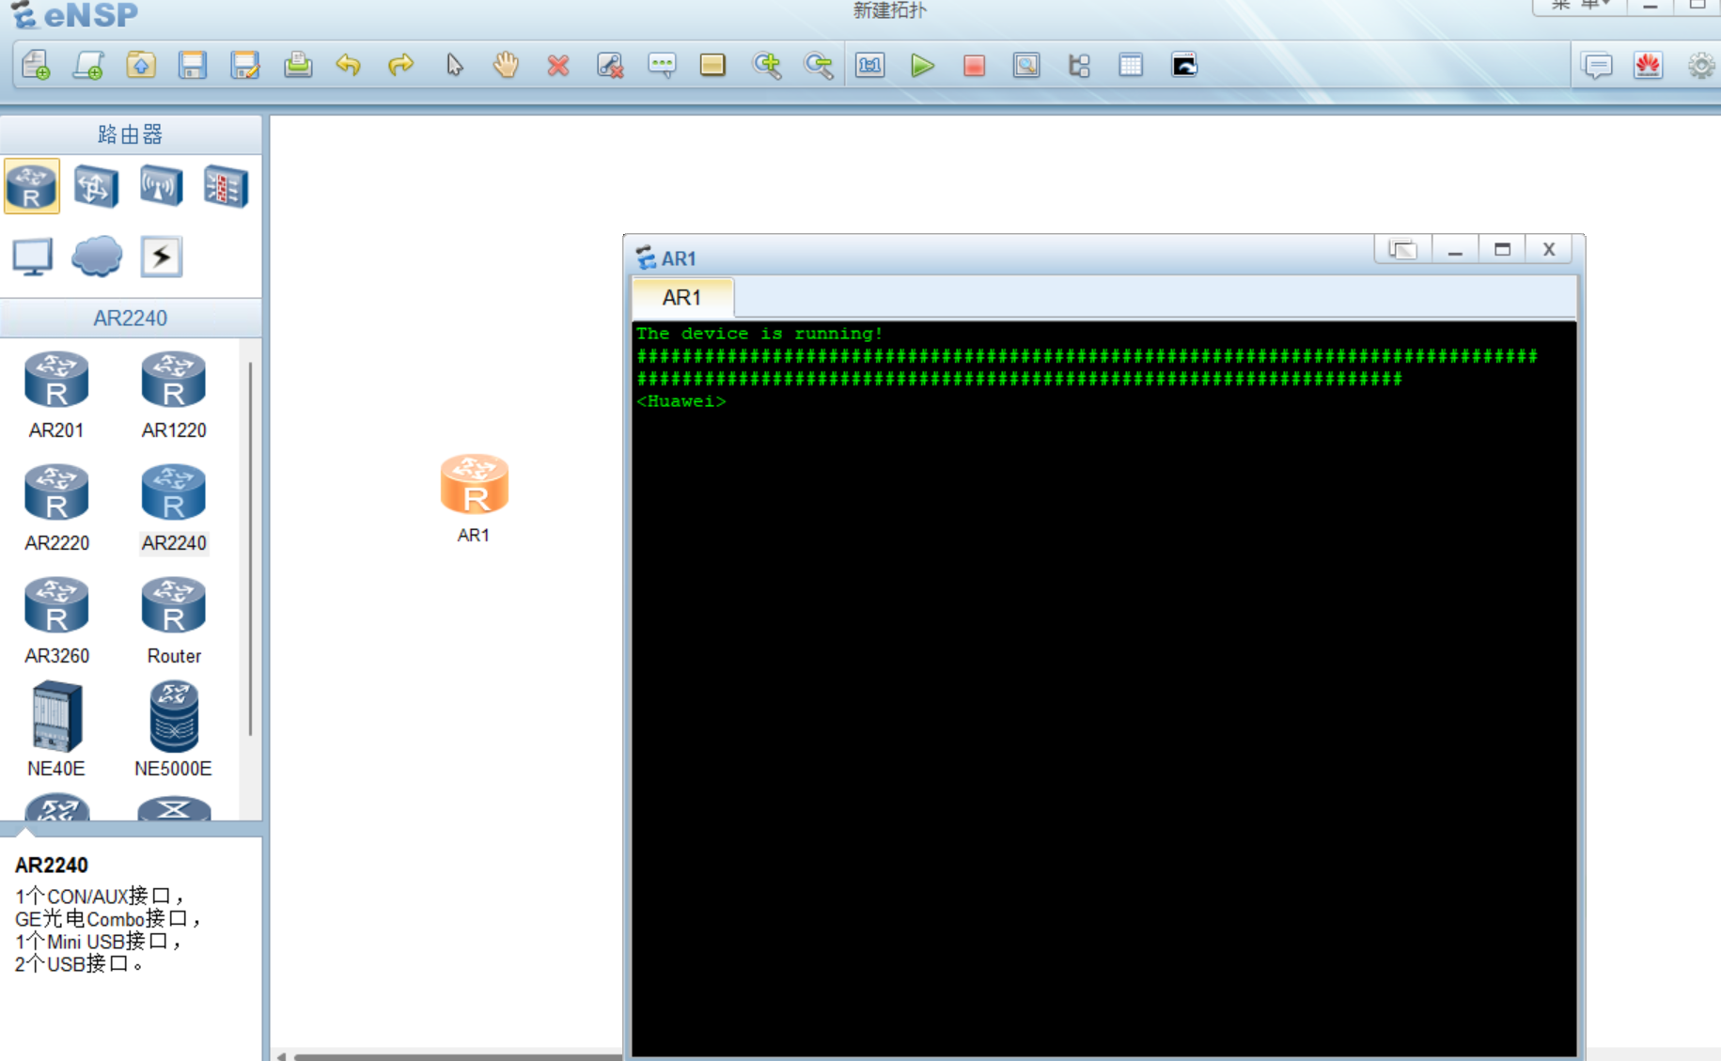This screenshot has width=1721, height=1061.
Task: Start devices with the green play button
Action: click(x=923, y=66)
